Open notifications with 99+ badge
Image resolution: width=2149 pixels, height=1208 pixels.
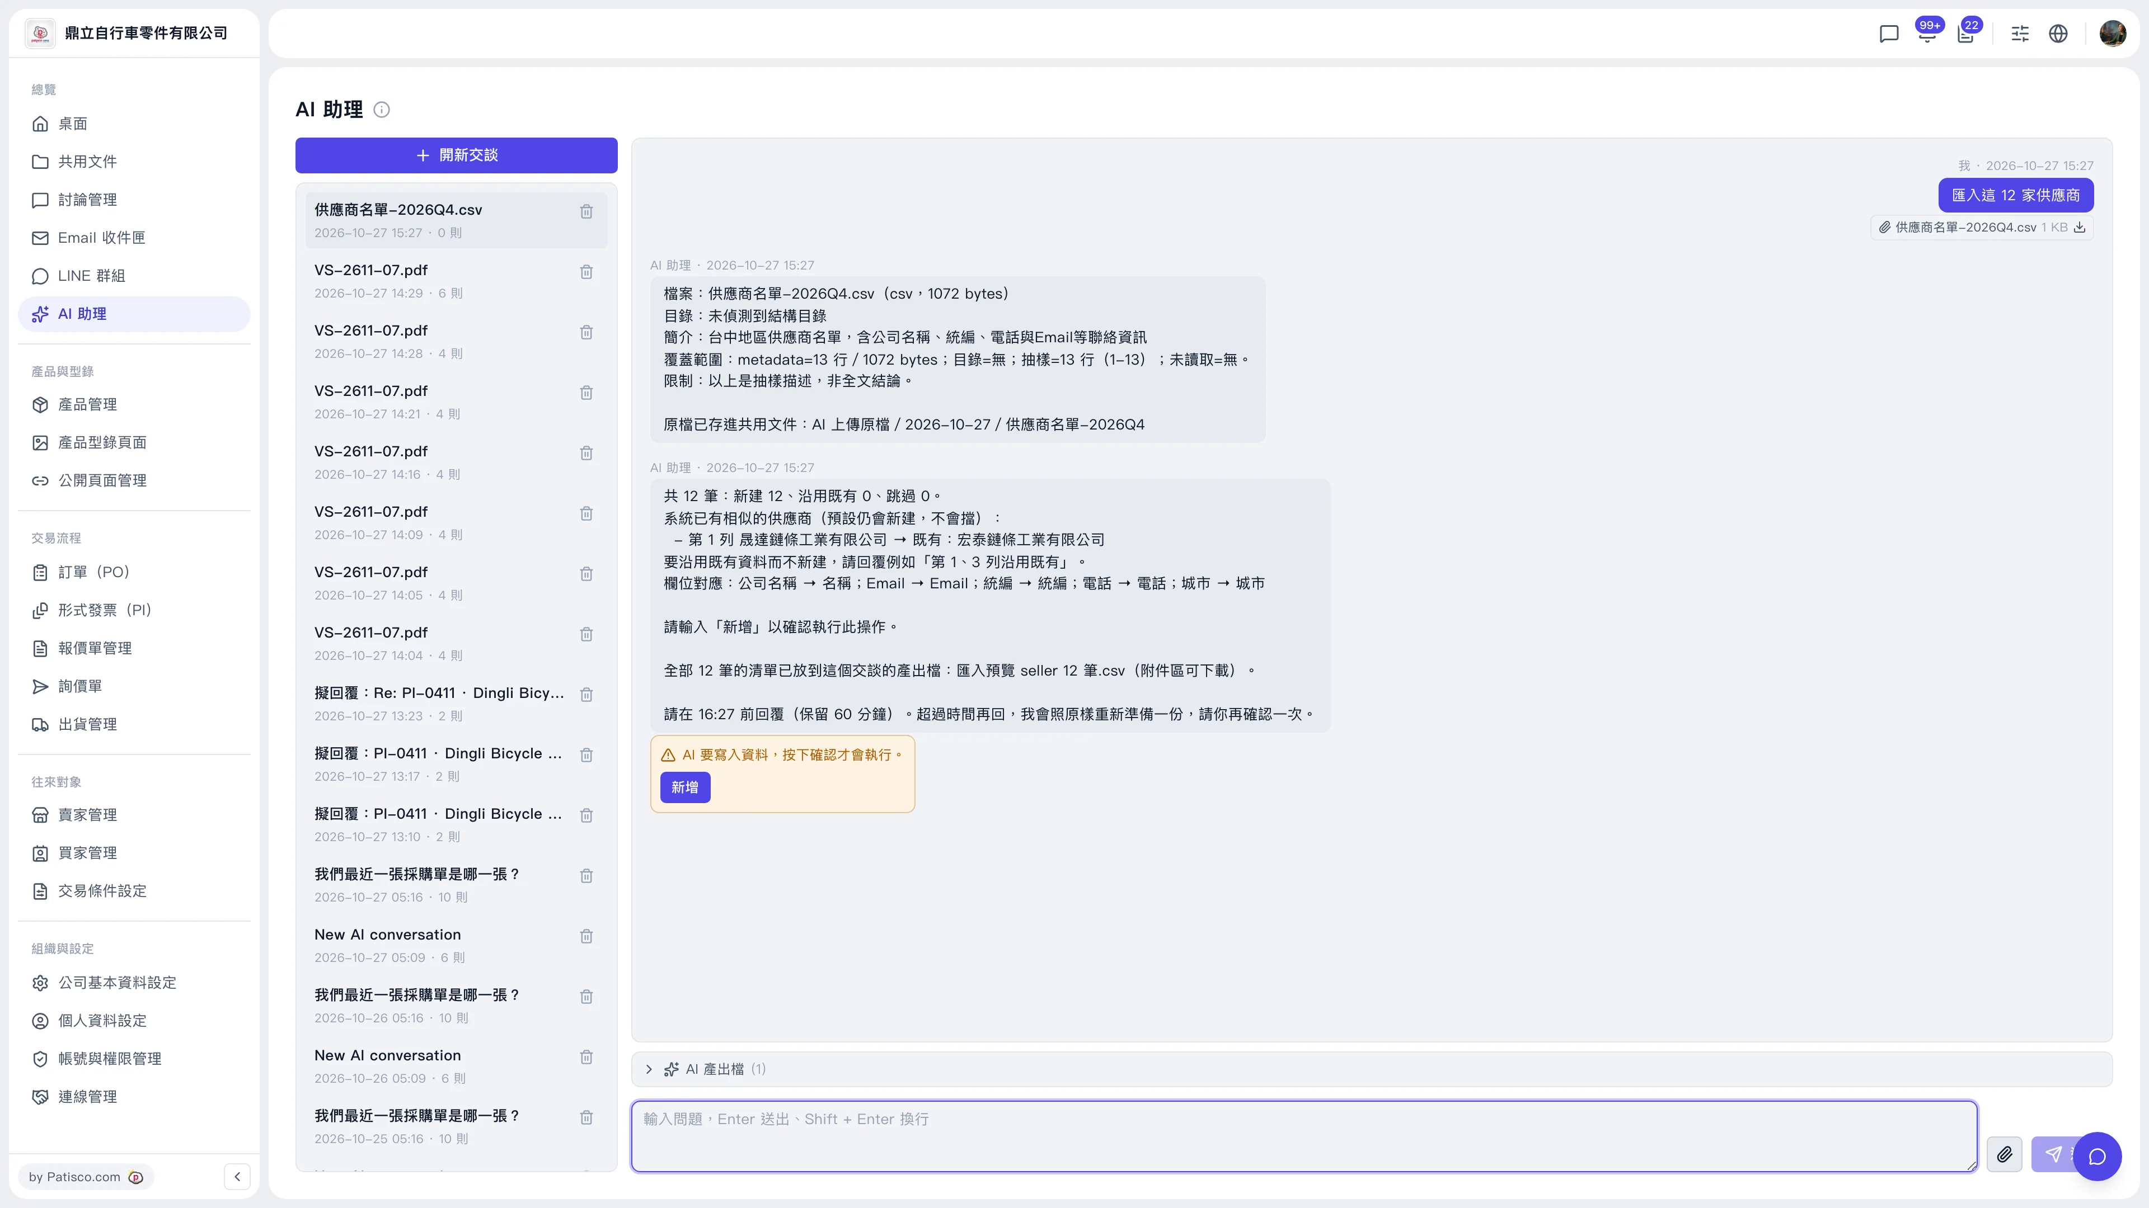(1927, 34)
